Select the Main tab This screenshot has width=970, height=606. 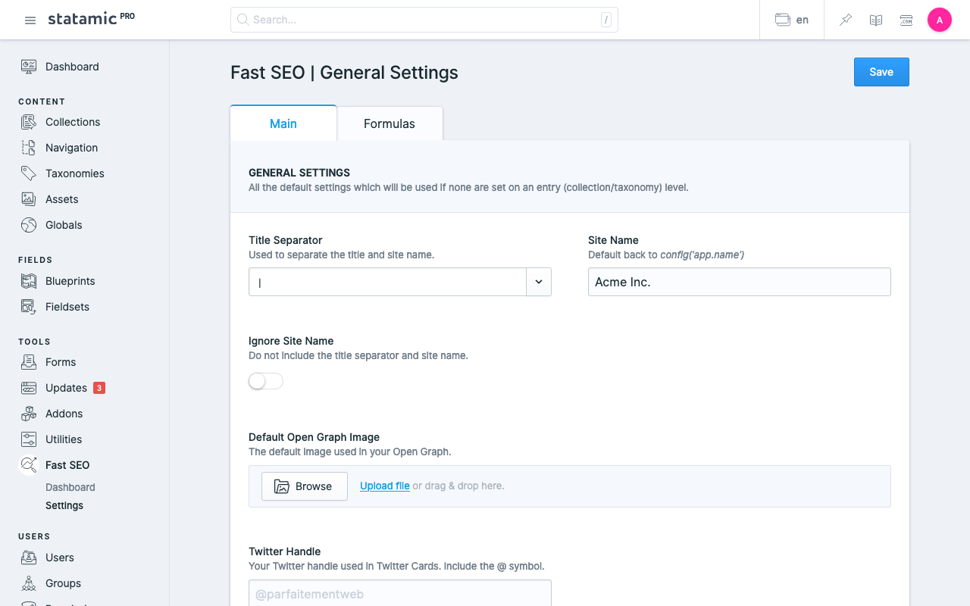283,123
